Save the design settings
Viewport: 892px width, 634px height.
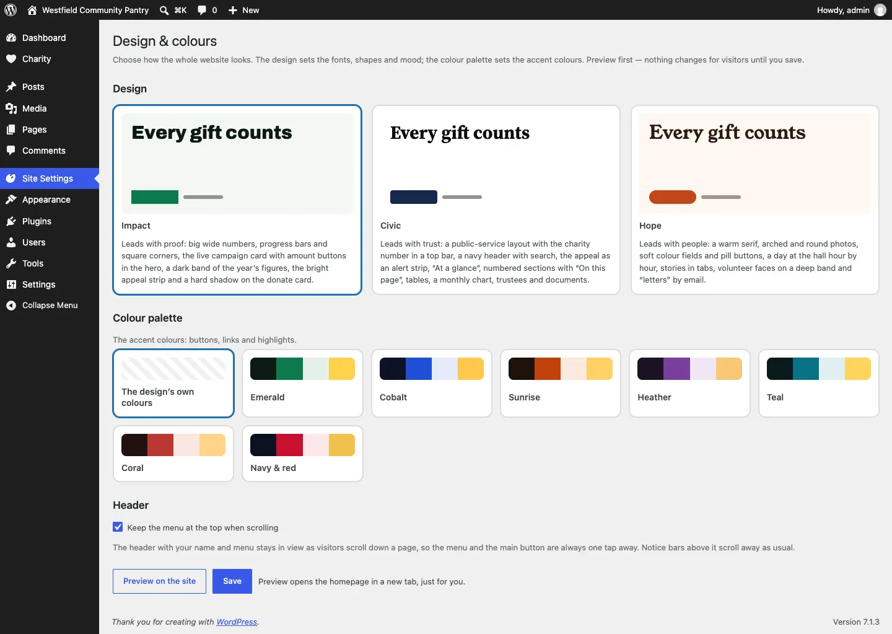point(232,581)
